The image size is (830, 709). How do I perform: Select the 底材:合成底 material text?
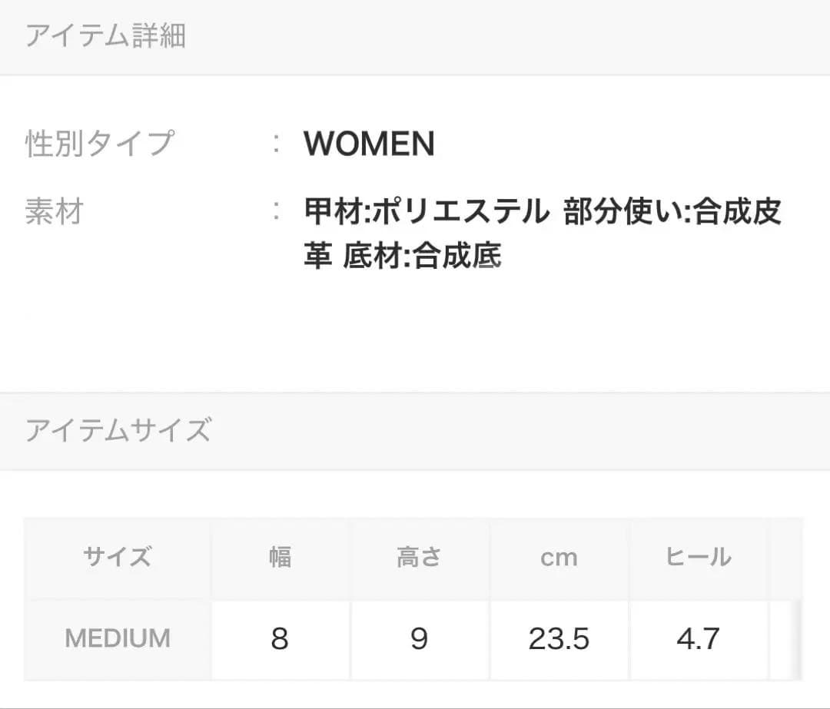point(422,255)
